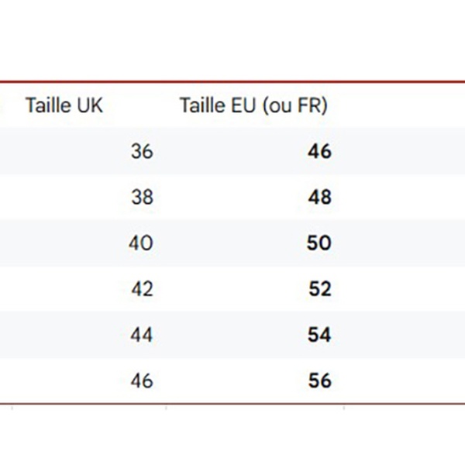The width and height of the screenshot is (465, 465).
Task: Click the bold EU size 48
Action: [x=319, y=197]
